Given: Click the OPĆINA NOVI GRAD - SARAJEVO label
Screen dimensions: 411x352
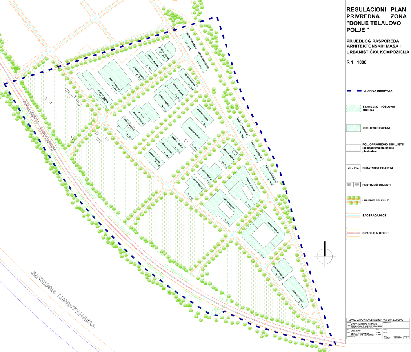Looking at the screenshot, I should click(x=364, y=324).
